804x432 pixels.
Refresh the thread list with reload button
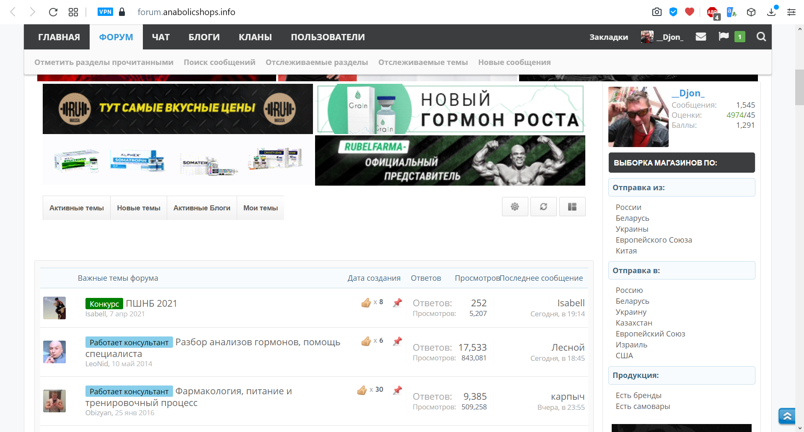[543, 207]
